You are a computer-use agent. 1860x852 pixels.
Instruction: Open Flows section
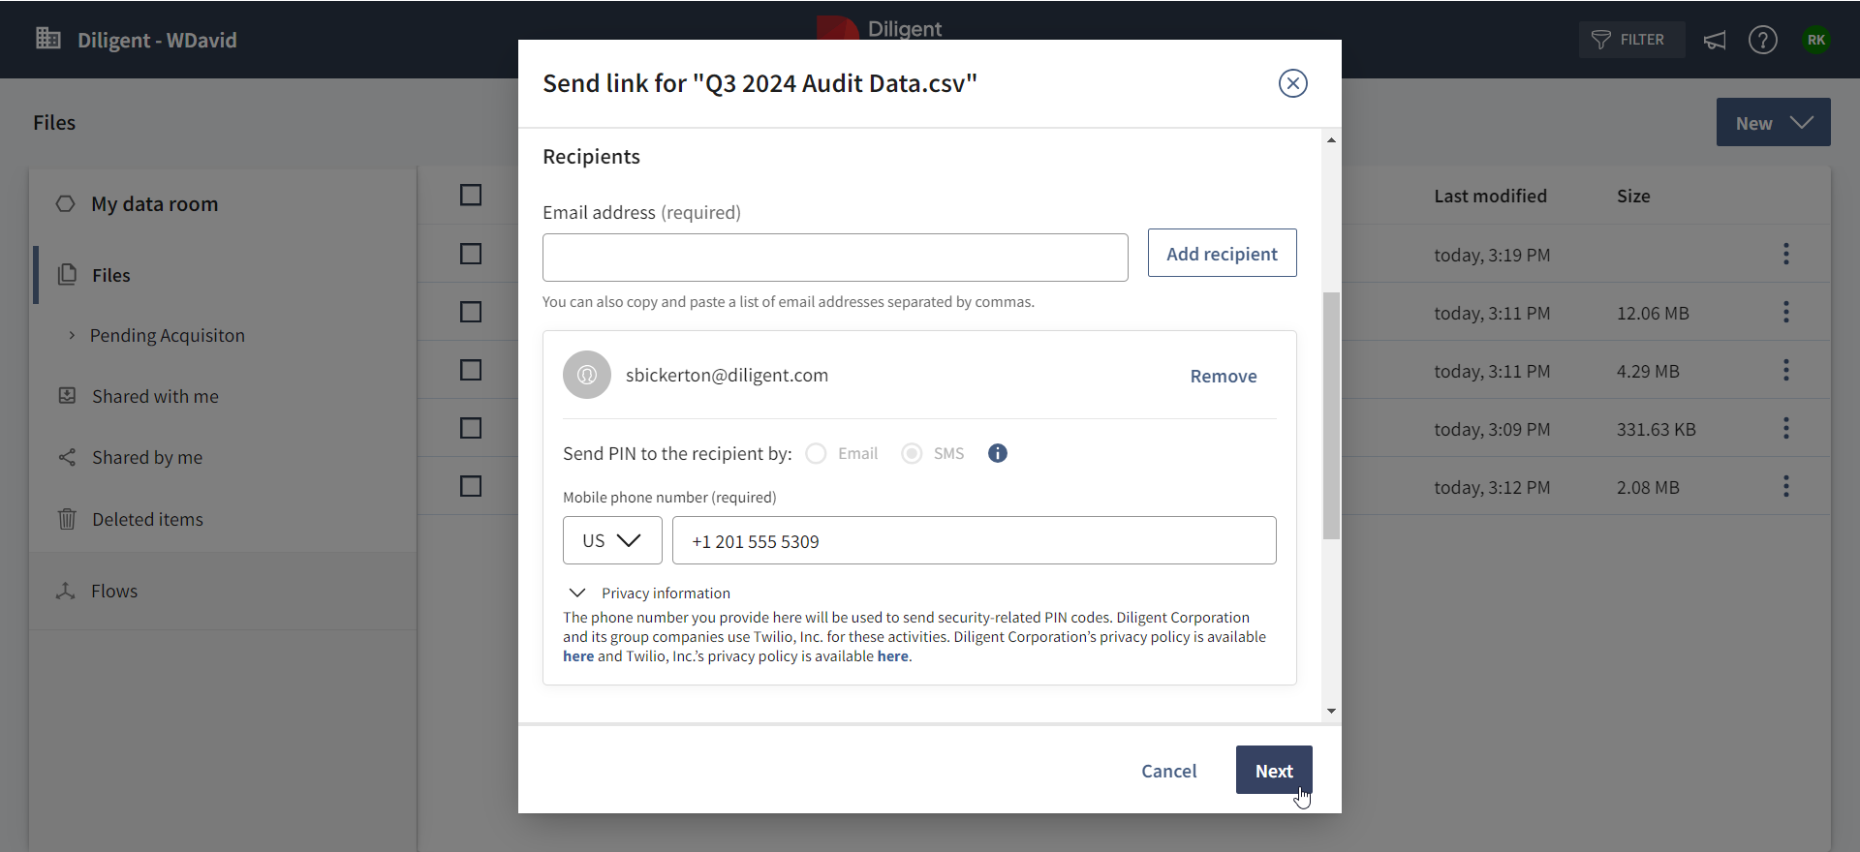pos(114,591)
